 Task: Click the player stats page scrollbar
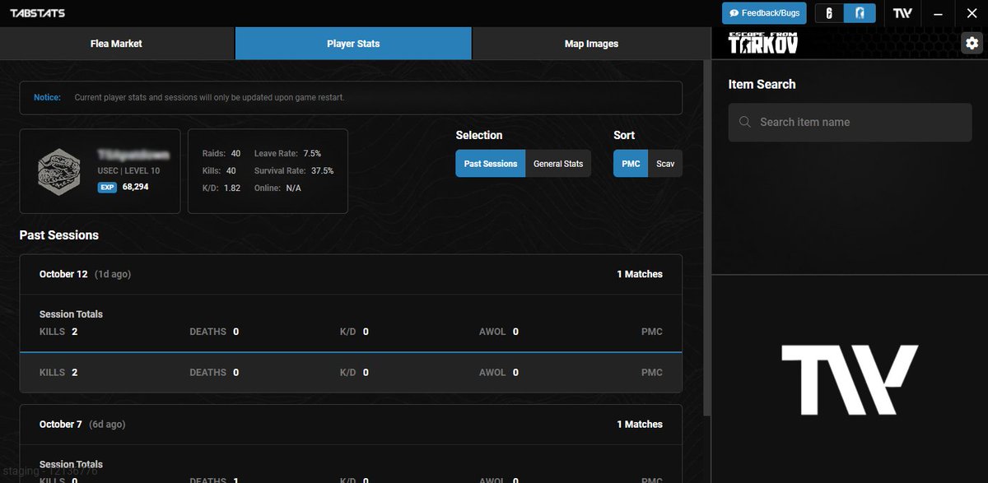tap(707, 239)
